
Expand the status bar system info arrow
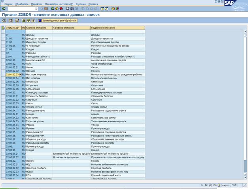202,185
